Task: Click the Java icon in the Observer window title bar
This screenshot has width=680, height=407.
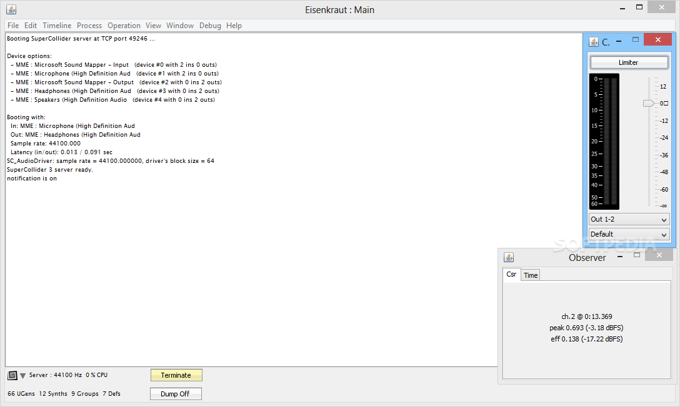Action: [x=509, y=257]
